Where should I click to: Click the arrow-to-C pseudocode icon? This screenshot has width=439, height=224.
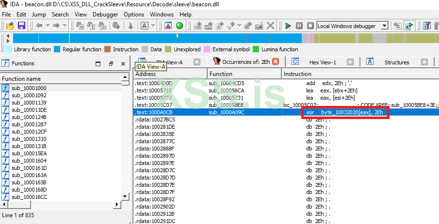click(x=398, y=26)
